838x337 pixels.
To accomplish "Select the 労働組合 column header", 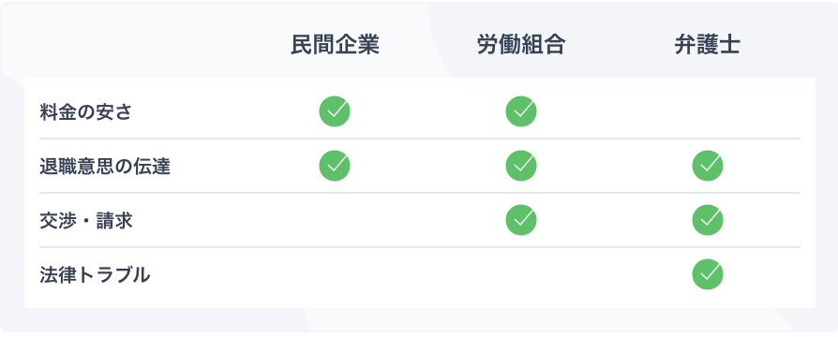I will pyautogui.click(x=521, y=45).
